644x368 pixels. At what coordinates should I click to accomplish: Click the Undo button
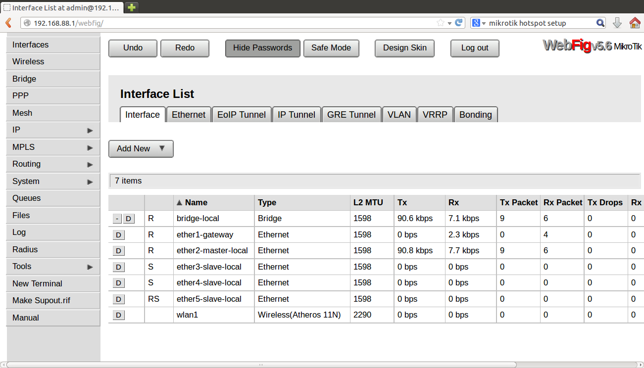coord(133,48)
